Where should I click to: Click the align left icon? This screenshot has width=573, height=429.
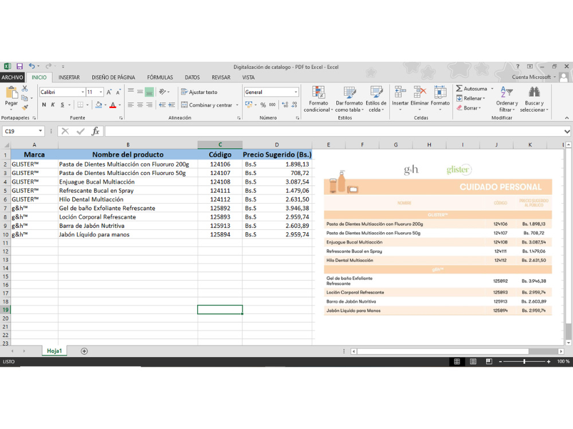[x=131, y=105]
